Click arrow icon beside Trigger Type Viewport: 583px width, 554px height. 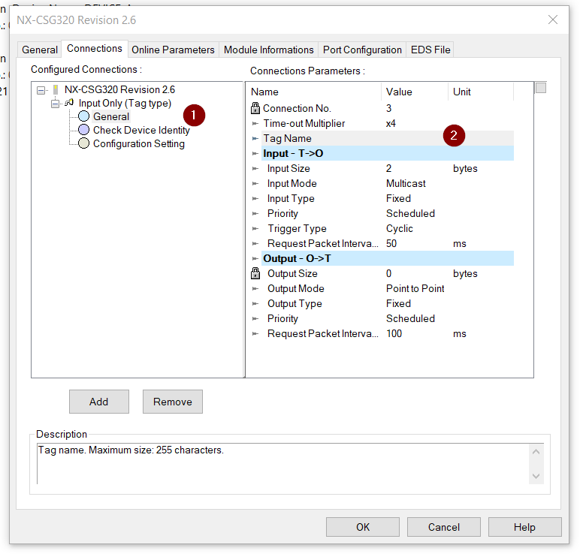coord(255,228)
